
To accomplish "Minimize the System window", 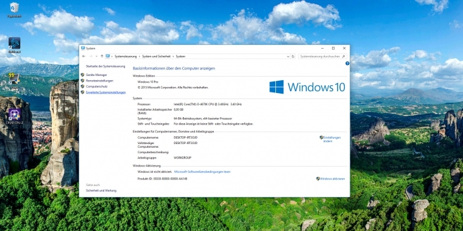I will (322, 48).
